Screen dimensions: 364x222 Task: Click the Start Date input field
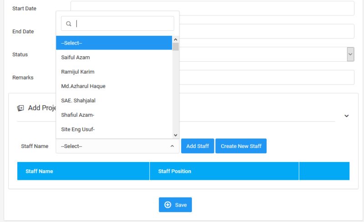[x=212, y=8]
